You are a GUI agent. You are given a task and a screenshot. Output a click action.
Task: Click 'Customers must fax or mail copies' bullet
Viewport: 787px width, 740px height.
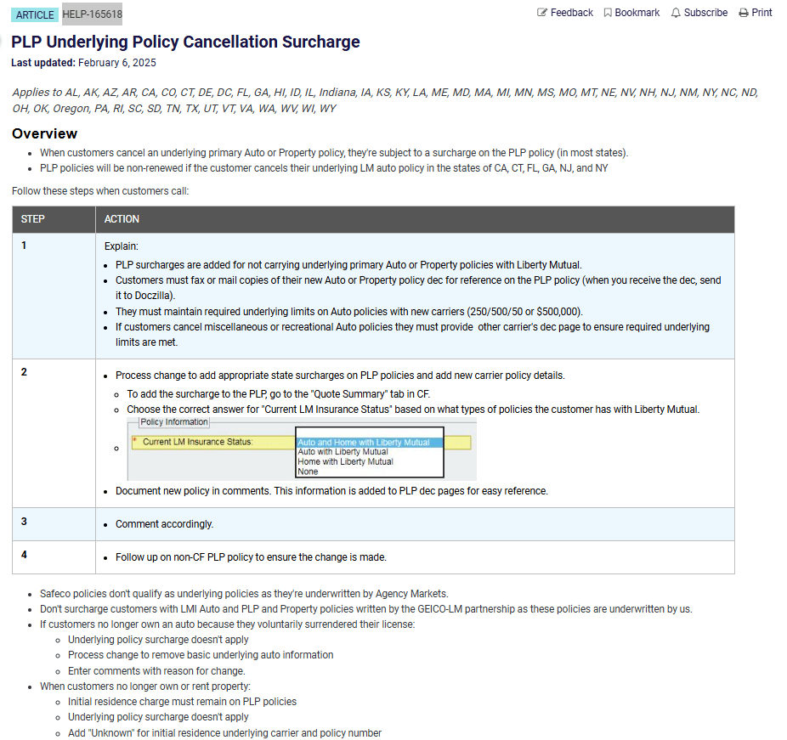pos(418,288)
